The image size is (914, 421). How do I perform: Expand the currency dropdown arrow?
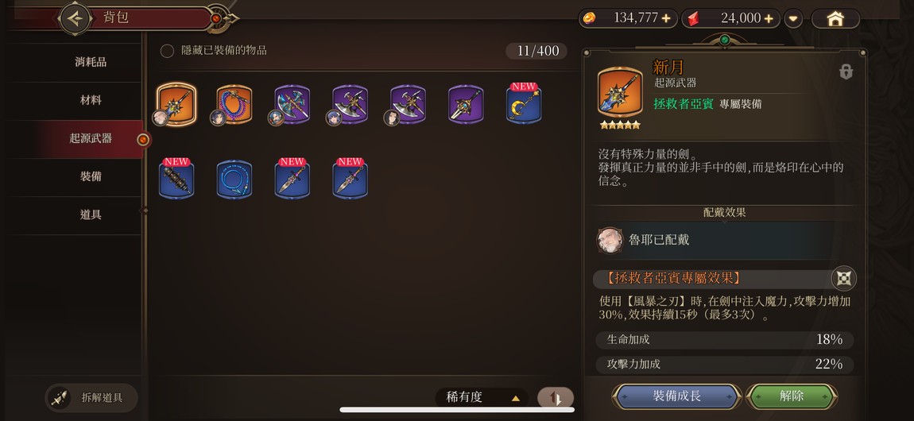click(x=792, y=18)
